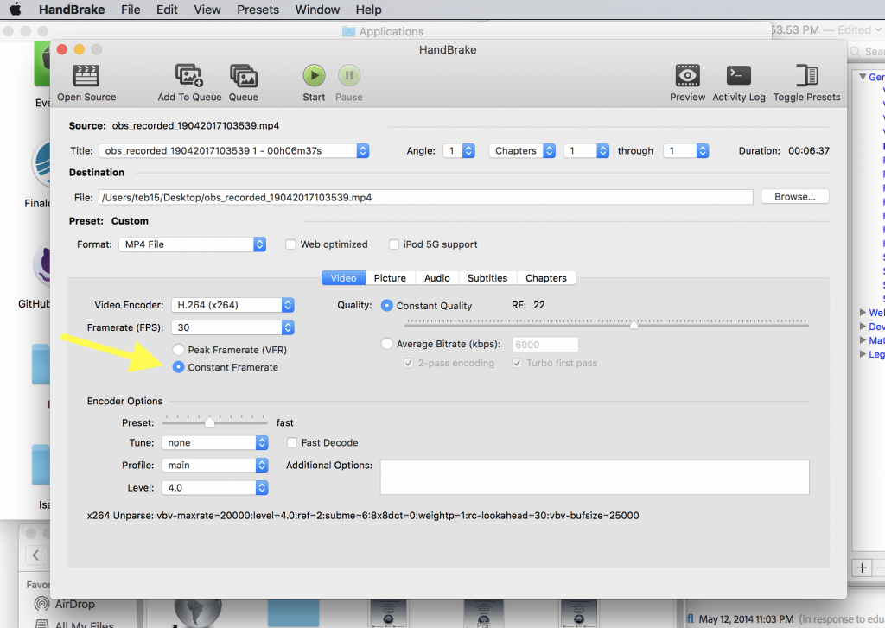
Task: Click the plus button under presets list
Action: pyautogui.click(x=862, y=568)
